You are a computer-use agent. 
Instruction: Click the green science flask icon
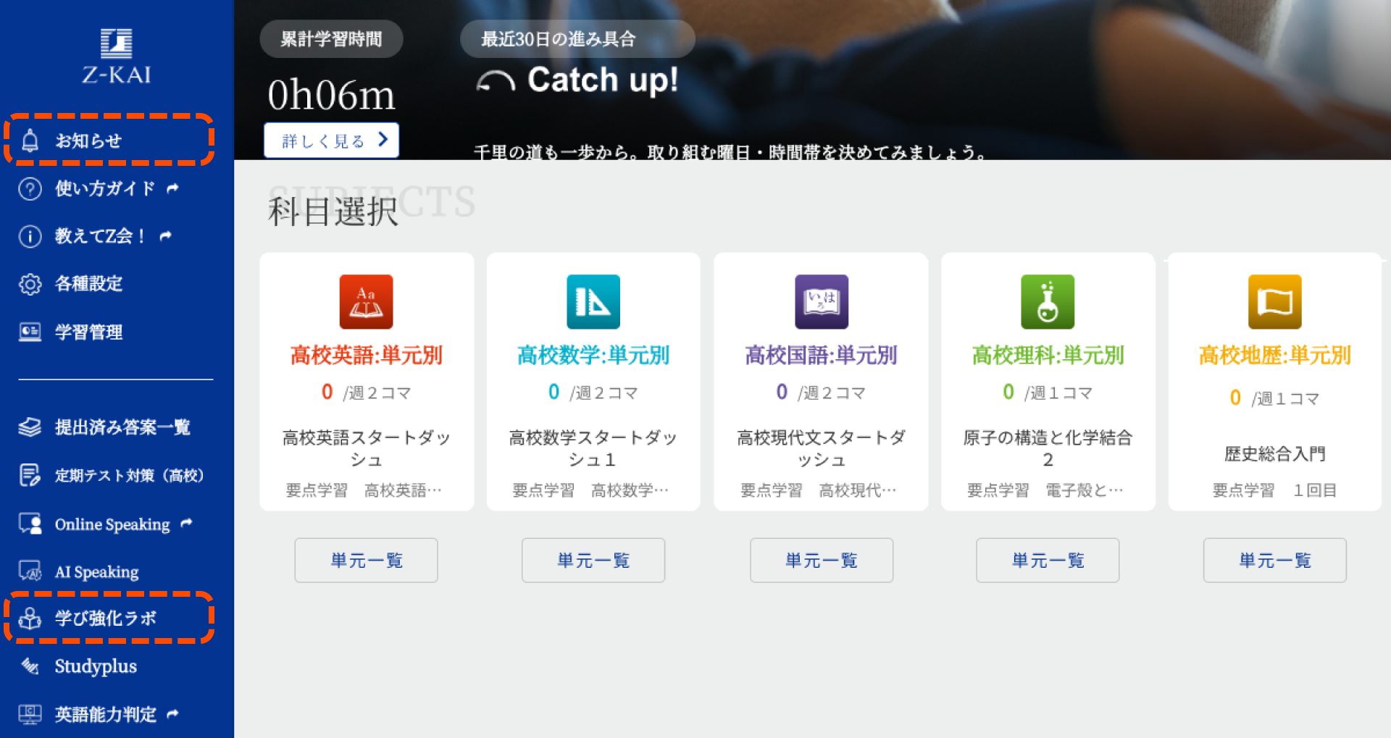coord(1047,302)
